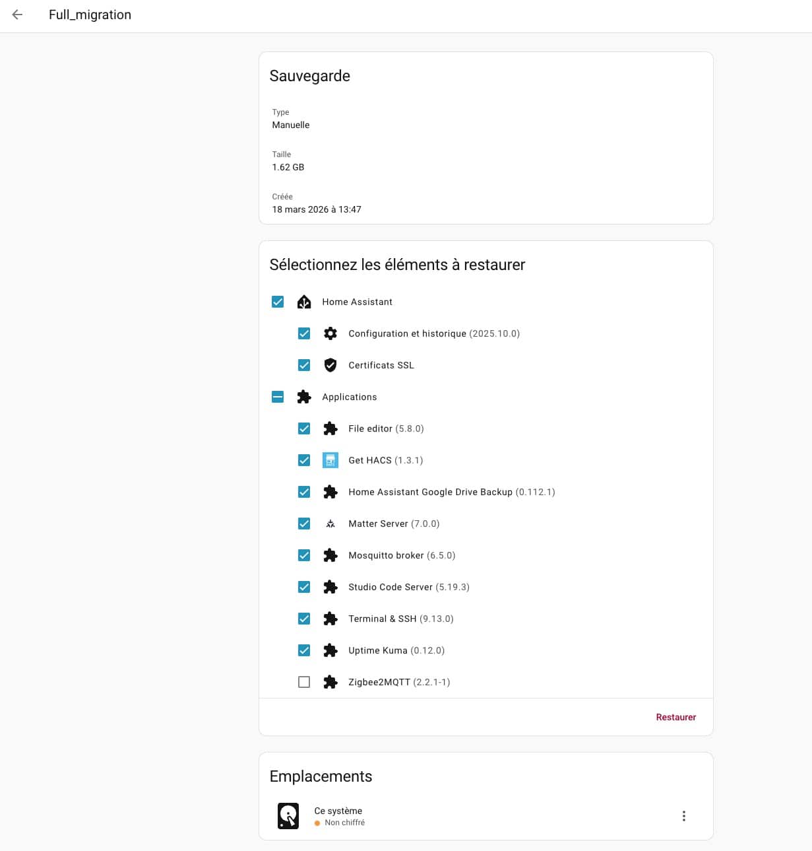Toggle the Applications partial checkbox
This screenshot has height=851, width=812.
(278, 397)
